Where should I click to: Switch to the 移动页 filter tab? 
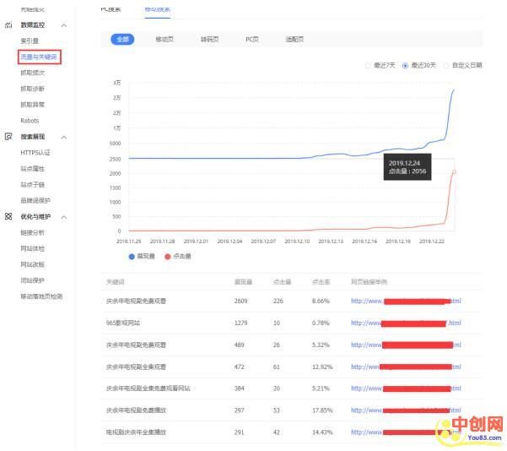(x=166, y=40)
